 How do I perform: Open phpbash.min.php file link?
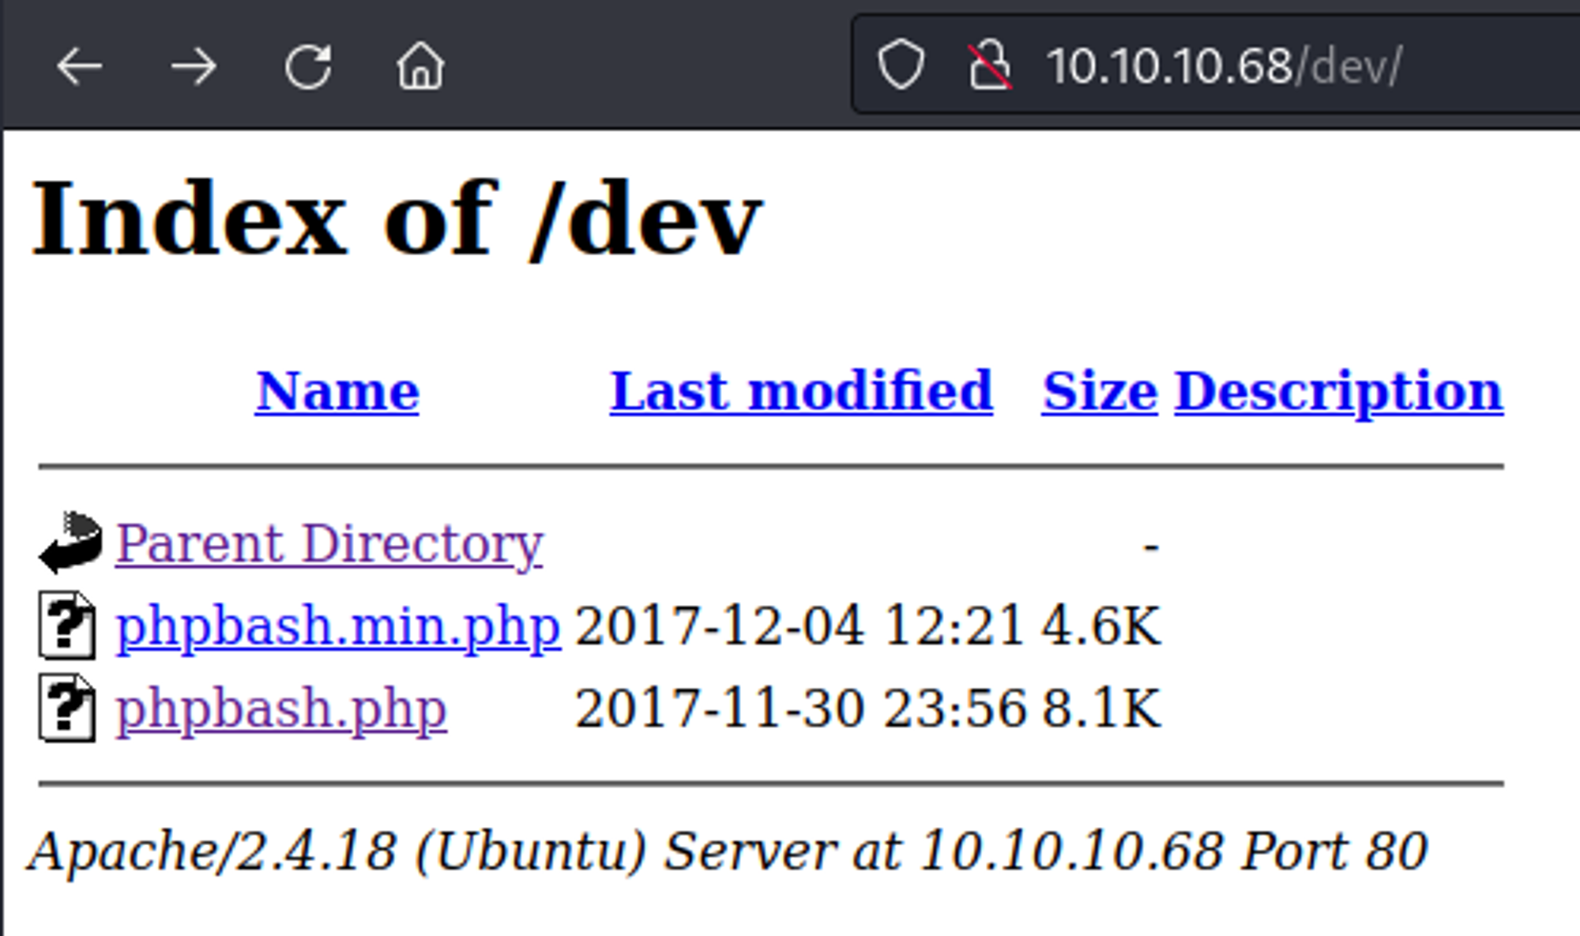click(x=338, y=626)
